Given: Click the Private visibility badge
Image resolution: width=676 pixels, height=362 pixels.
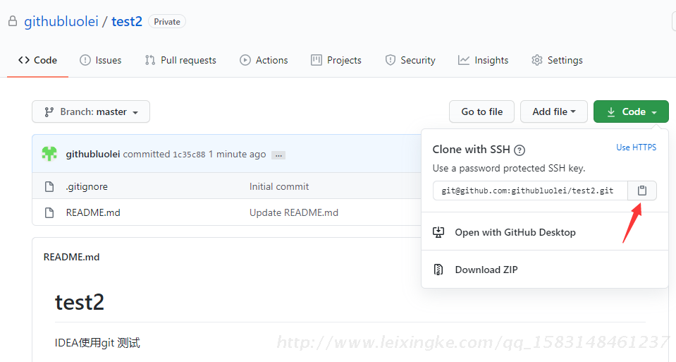Looking at the screenshot, I should 167,22.
